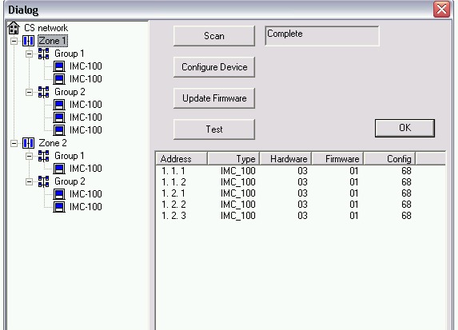Select the Zone 1 icon in tree
The width and height of the screenshot is (458, 330).
[28, 41]
